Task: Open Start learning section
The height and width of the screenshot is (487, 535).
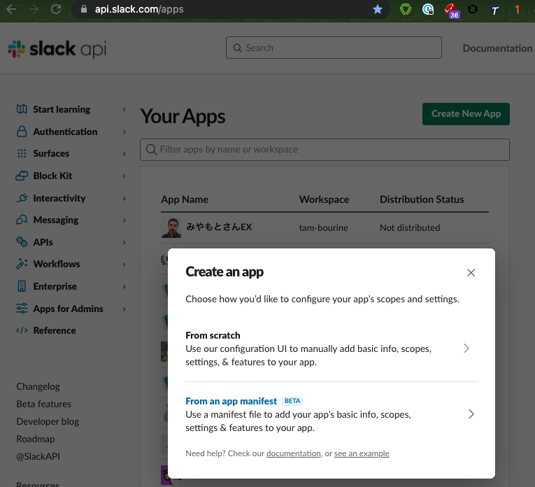Action: tap(62, 109)
